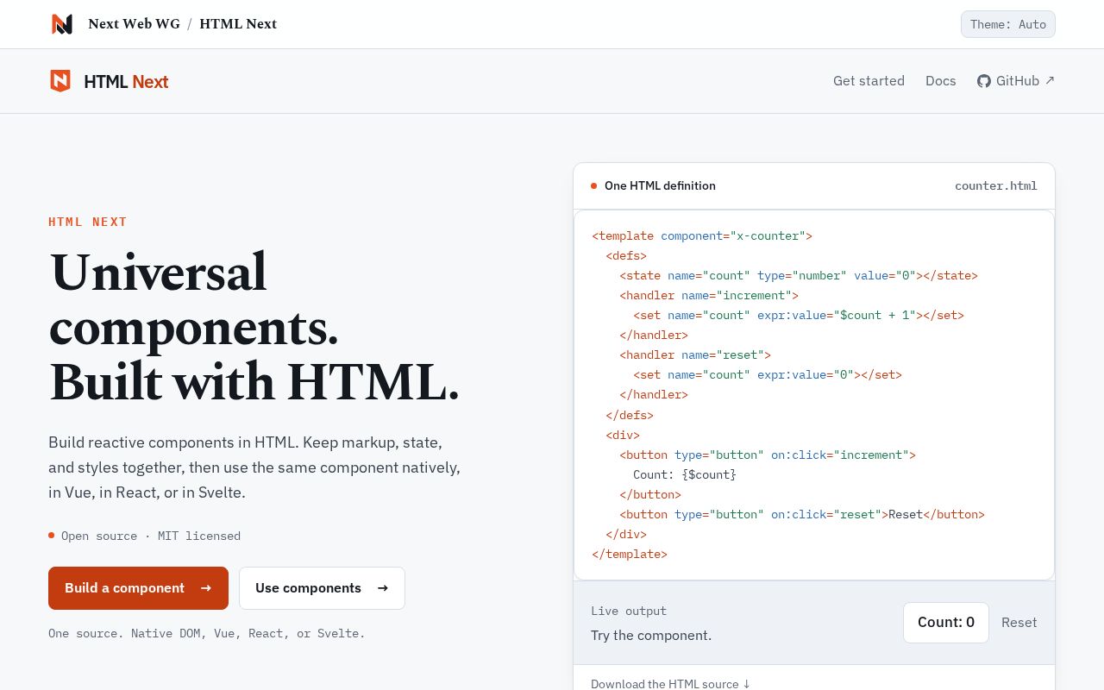
Task: Click the Next Web WG logo icon
Action: click(62, 24)
